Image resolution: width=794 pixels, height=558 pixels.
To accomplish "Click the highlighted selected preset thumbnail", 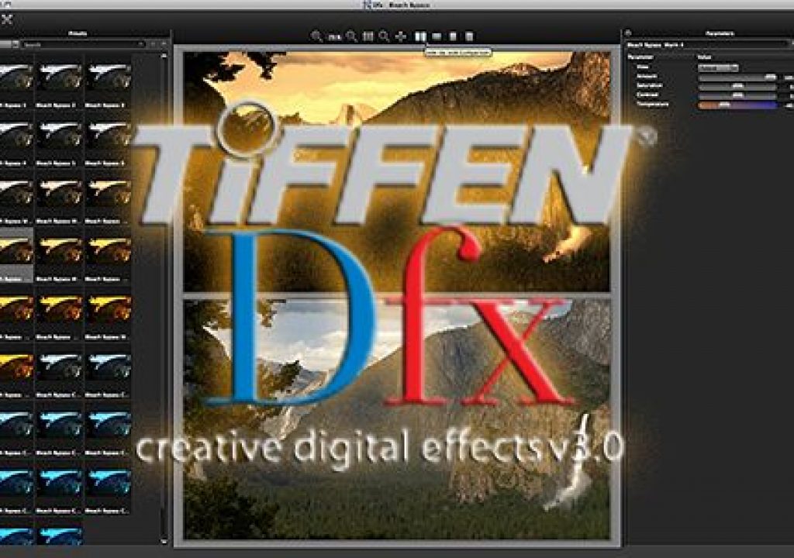I will [16, 250].
